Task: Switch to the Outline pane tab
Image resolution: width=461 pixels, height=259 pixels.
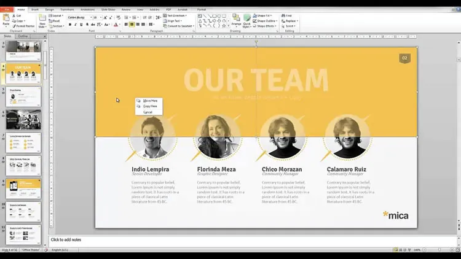Action: point(23,36)
